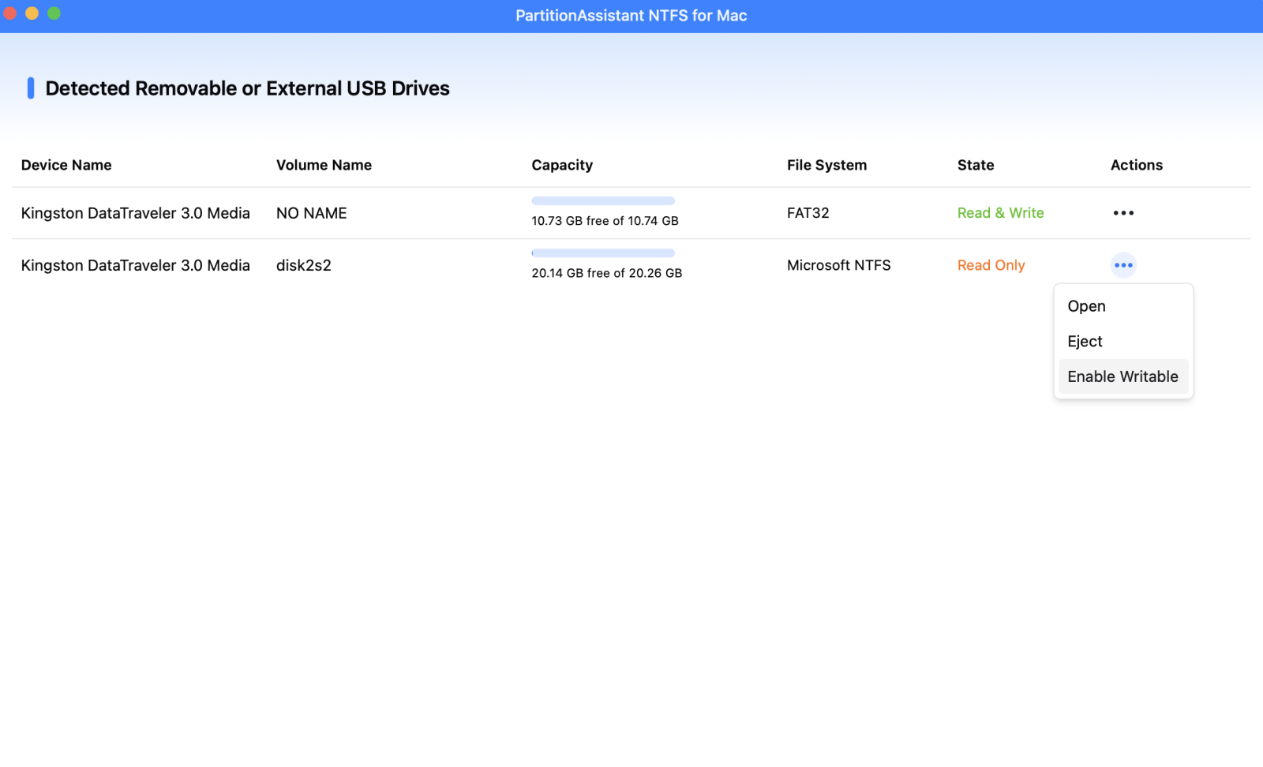Click the Read Only state label
The height and width of the screenshot is (767, 1263).
(x=991, y=265)
